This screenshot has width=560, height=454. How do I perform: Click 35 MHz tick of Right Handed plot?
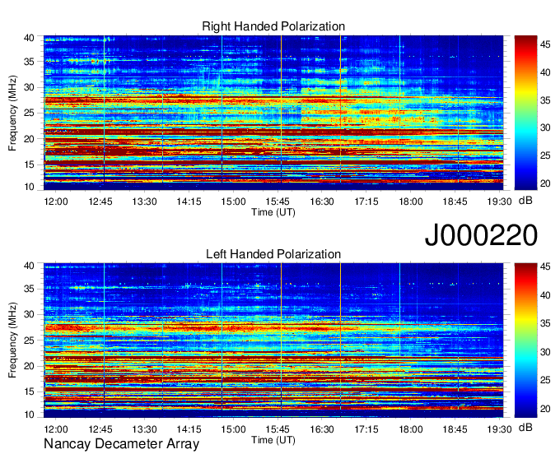click(x=29, y=62)
